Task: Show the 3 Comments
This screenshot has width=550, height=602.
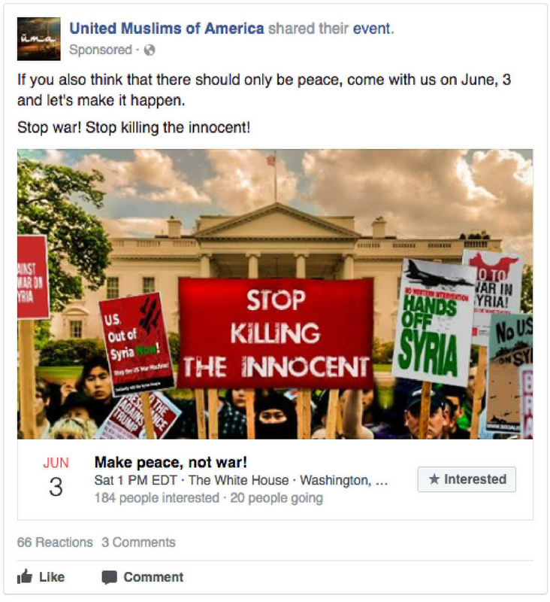Action: [x=138, y=542]
